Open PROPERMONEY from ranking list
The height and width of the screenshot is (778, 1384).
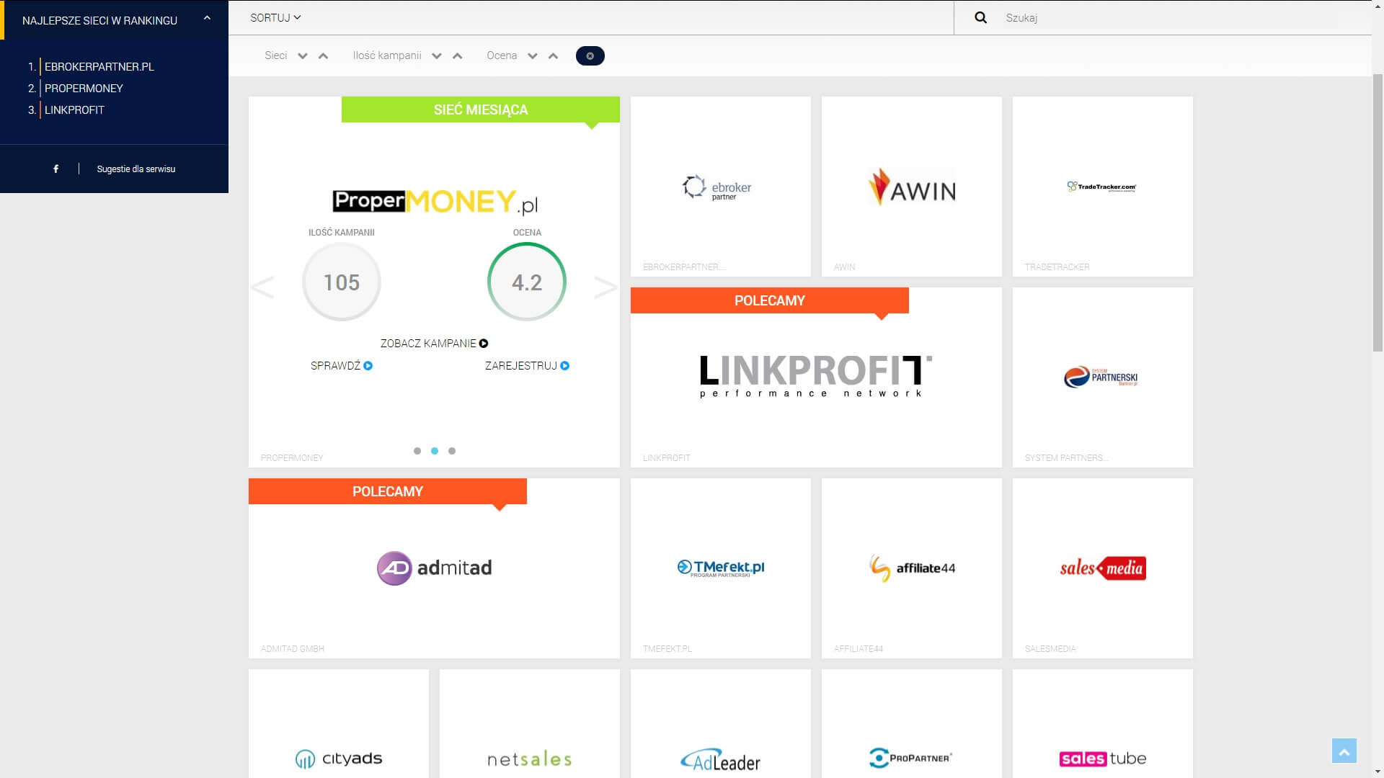coord(84,88)
